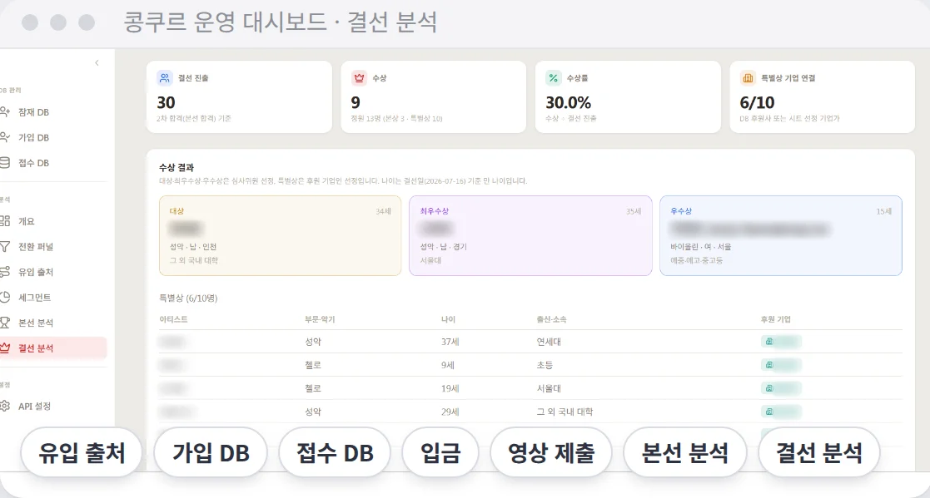The width and height of the screenshot is (930, 498).
Task: Click 성악 in the 37세 row
Action: (x=312, y=342)
